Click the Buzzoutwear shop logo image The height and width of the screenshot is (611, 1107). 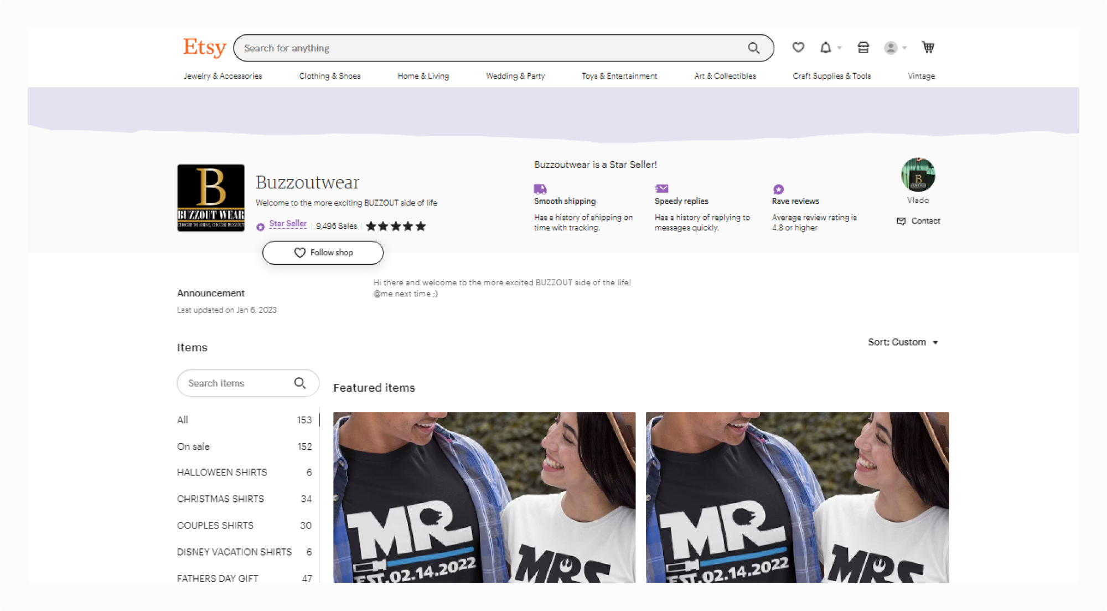[211, 198]
